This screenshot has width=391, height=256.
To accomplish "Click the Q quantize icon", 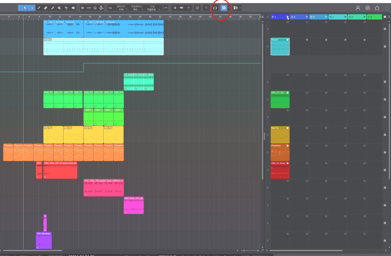I will (95, 8).
